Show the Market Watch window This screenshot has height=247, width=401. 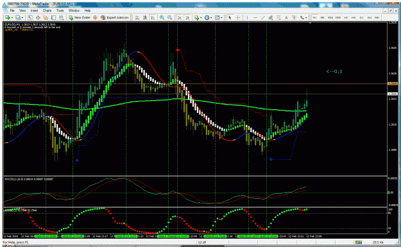click(x=30, y=18)
